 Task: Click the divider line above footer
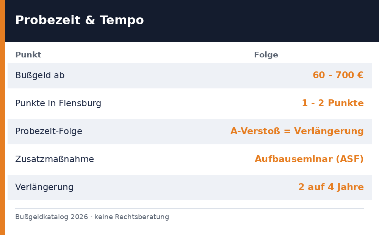tap(190, 209)
